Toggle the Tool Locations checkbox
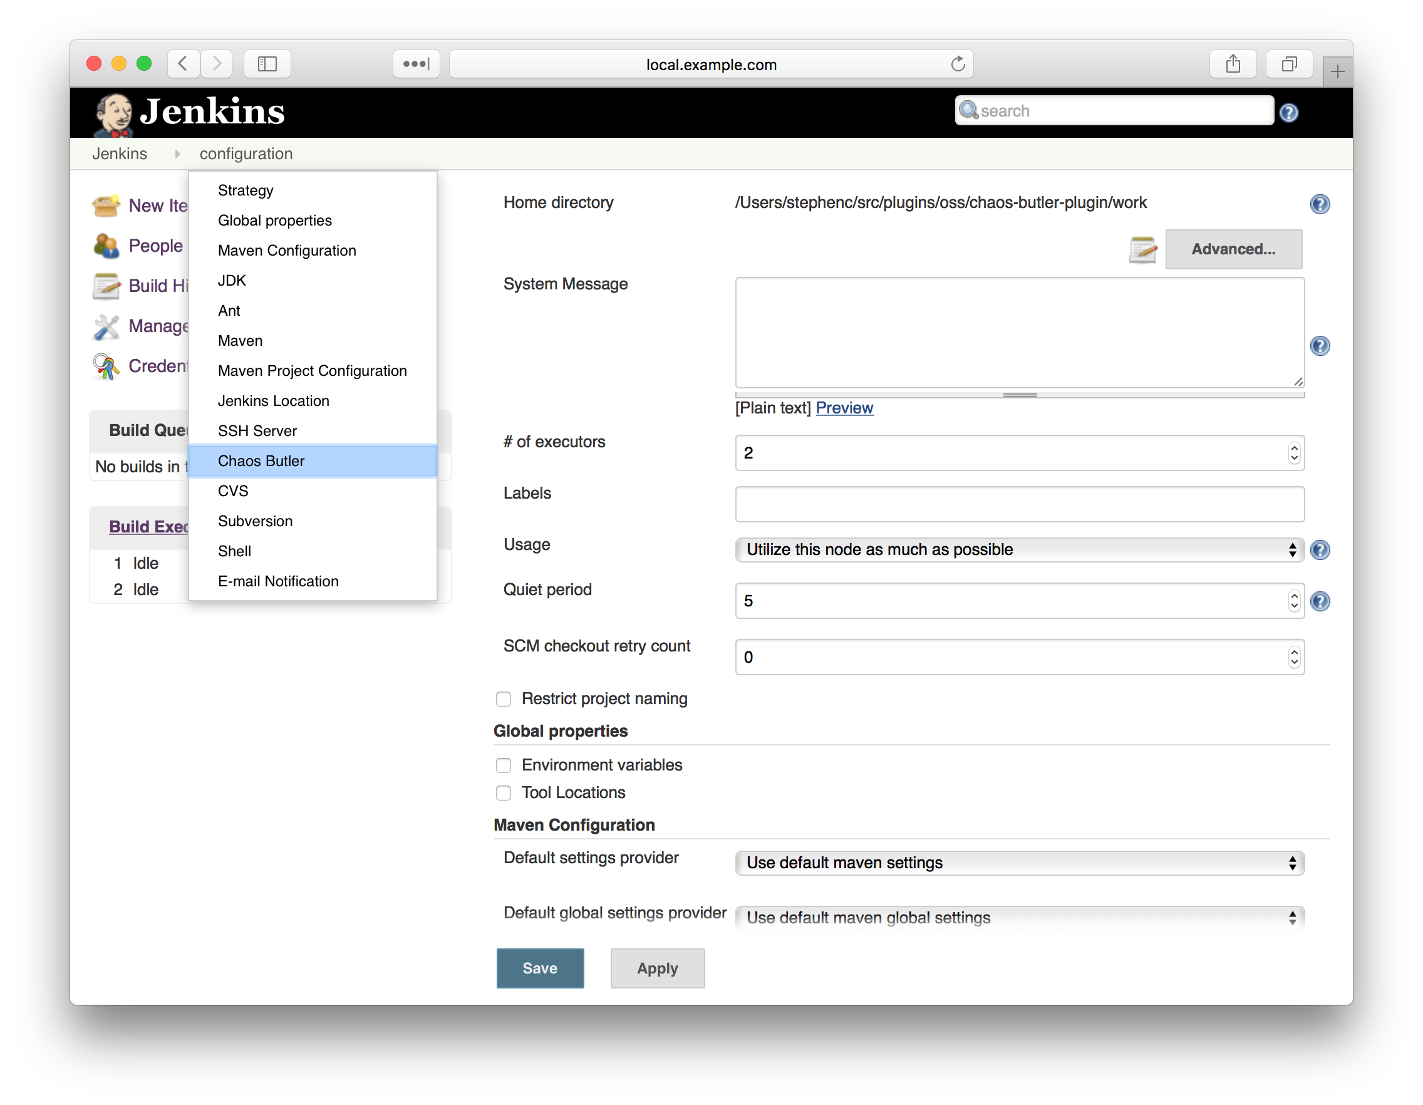Screen dimensions: 1423x1105 [x=504, y=793]
